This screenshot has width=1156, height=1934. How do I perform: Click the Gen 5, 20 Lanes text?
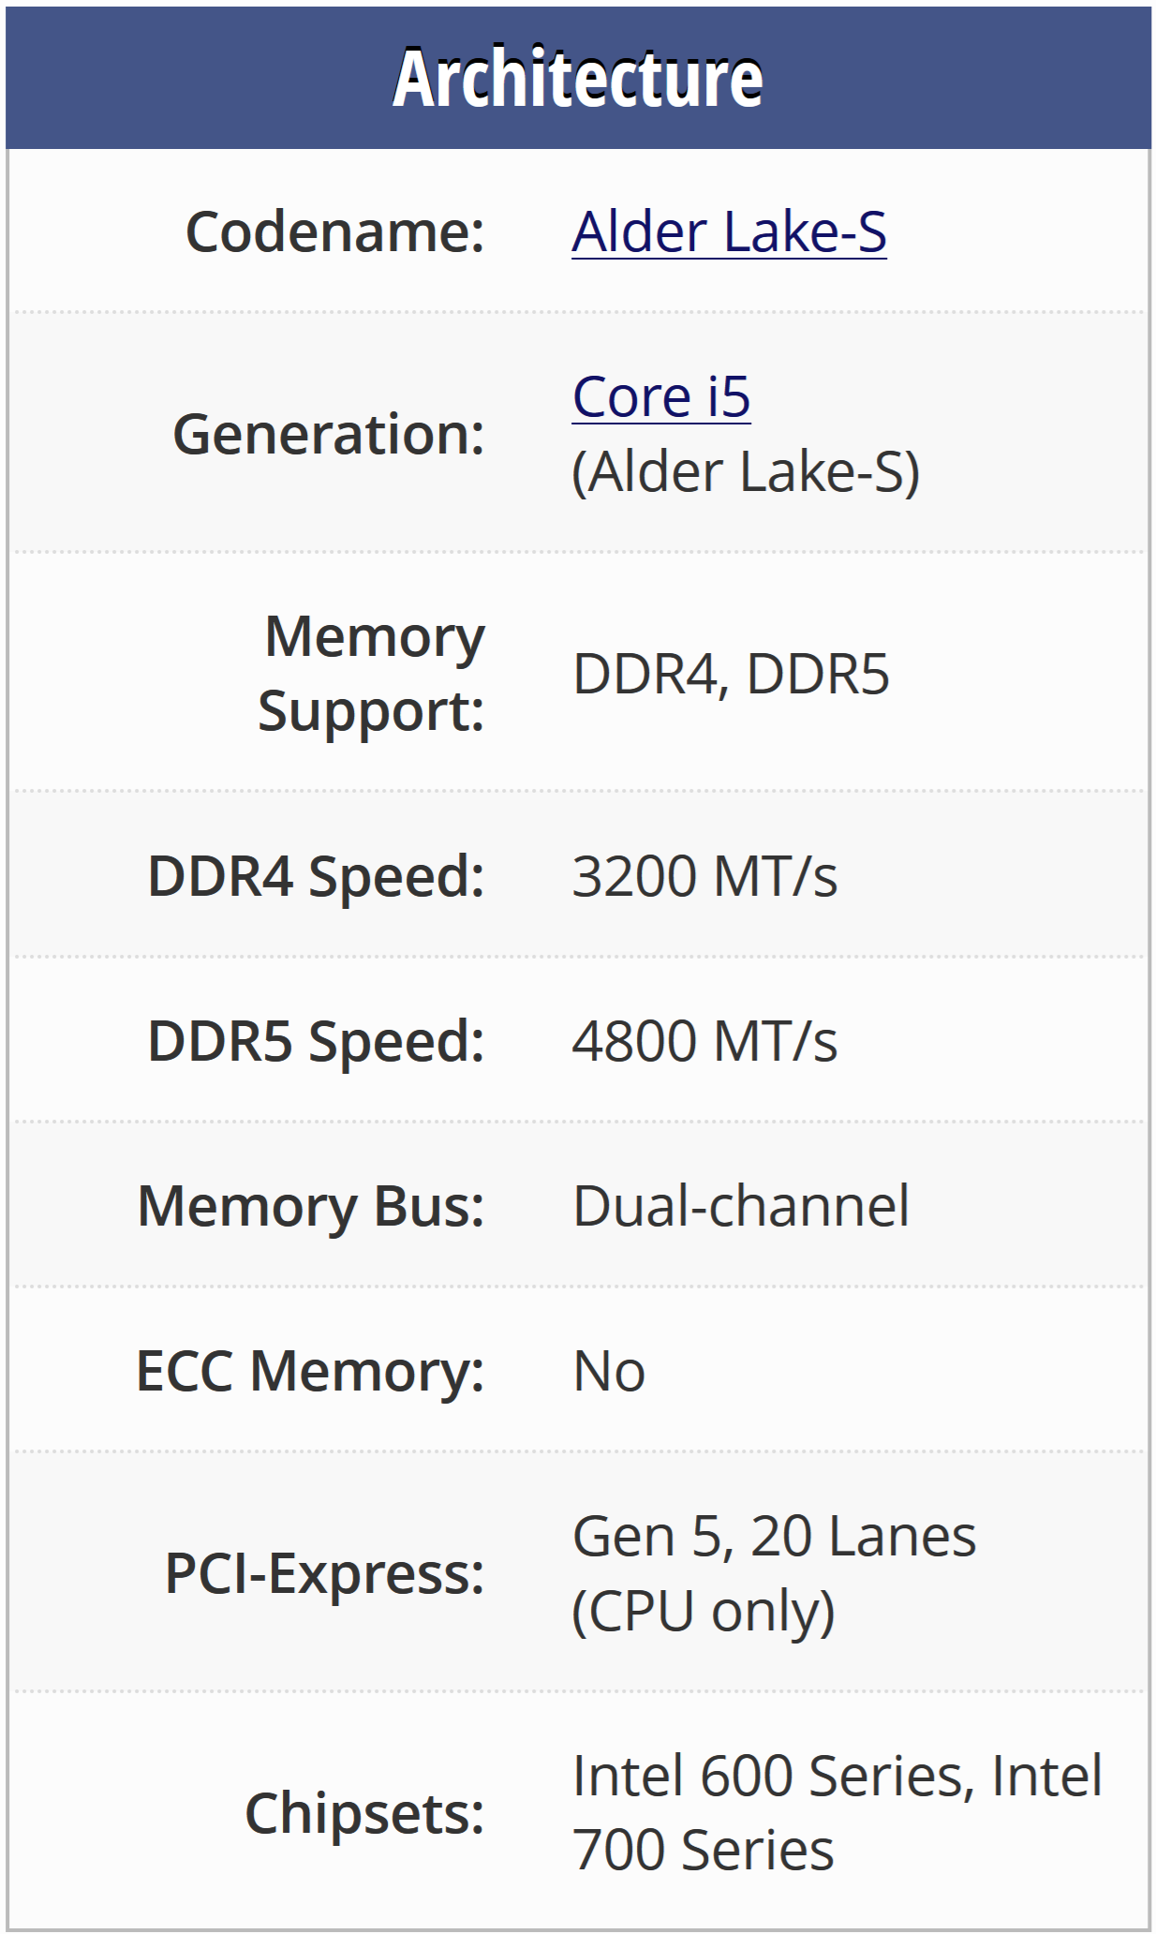click(x=774, y=1537)
